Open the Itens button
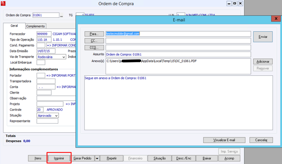The height and width of the screenshot is (164, 282). pyautogui.click(x=38, y=158)
